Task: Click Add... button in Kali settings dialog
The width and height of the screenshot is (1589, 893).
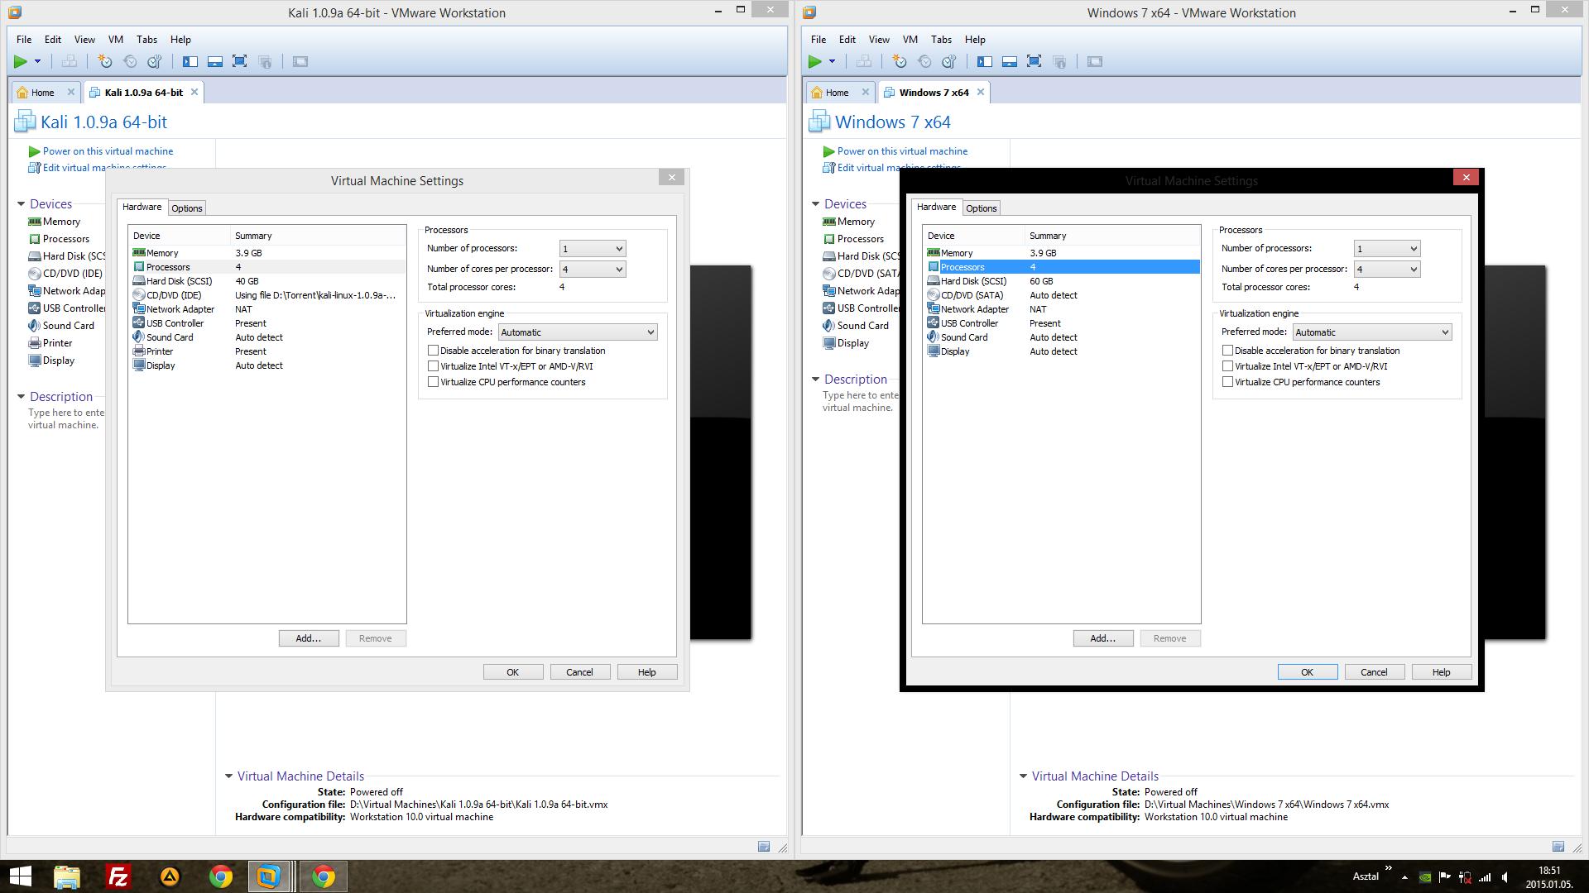Action: 308,638
